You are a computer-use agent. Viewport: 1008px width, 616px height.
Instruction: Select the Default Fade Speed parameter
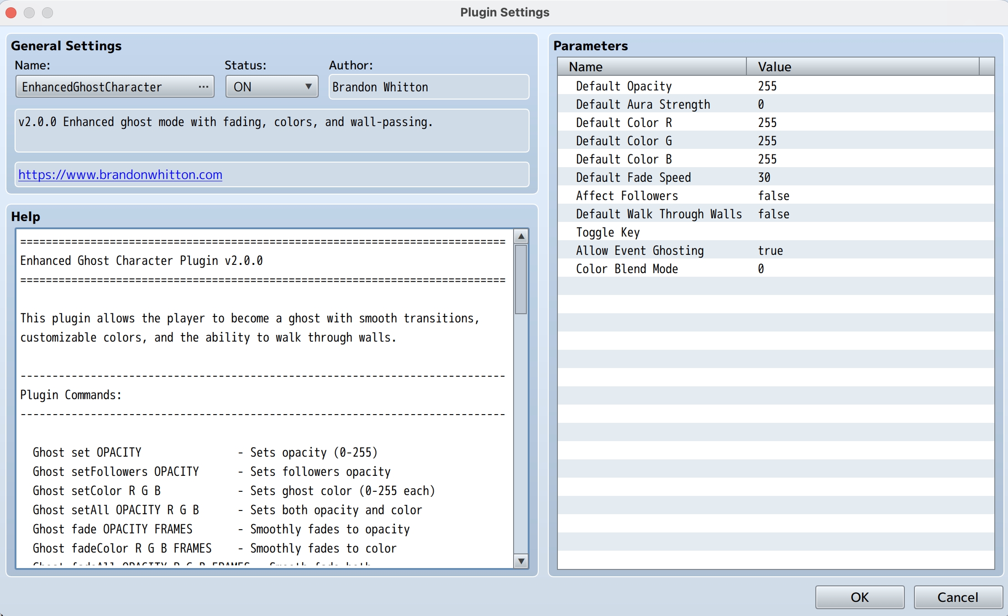[776, 177]
